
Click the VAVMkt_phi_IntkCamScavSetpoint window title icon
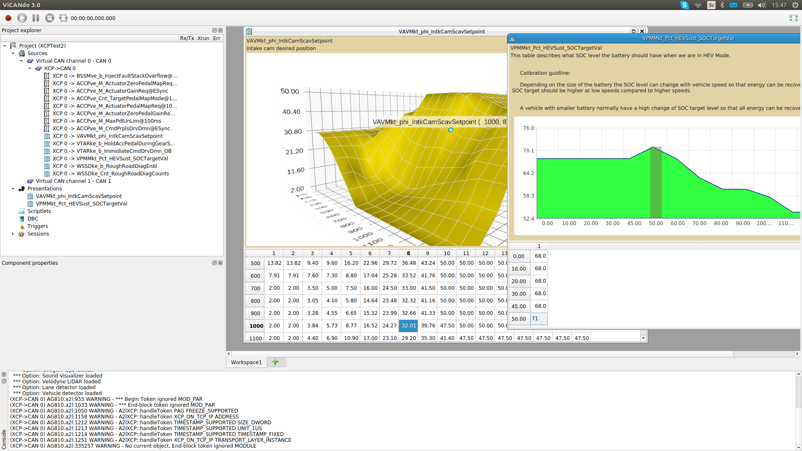click(249, 31)
